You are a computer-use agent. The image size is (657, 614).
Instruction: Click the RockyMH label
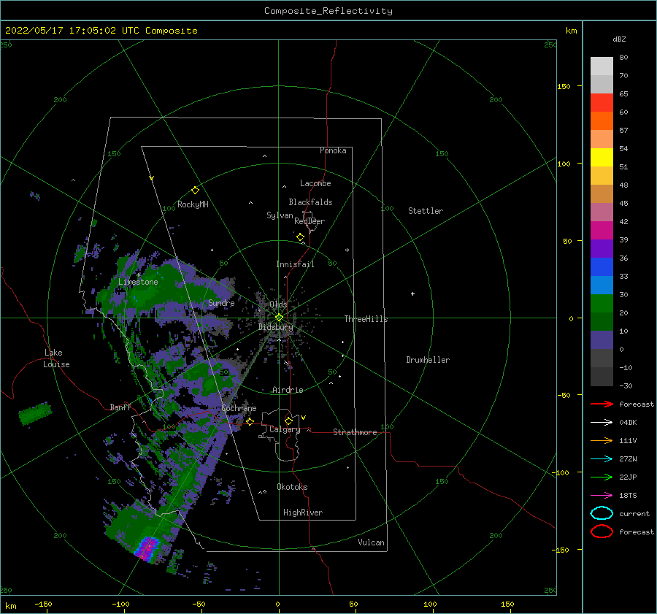193,204
